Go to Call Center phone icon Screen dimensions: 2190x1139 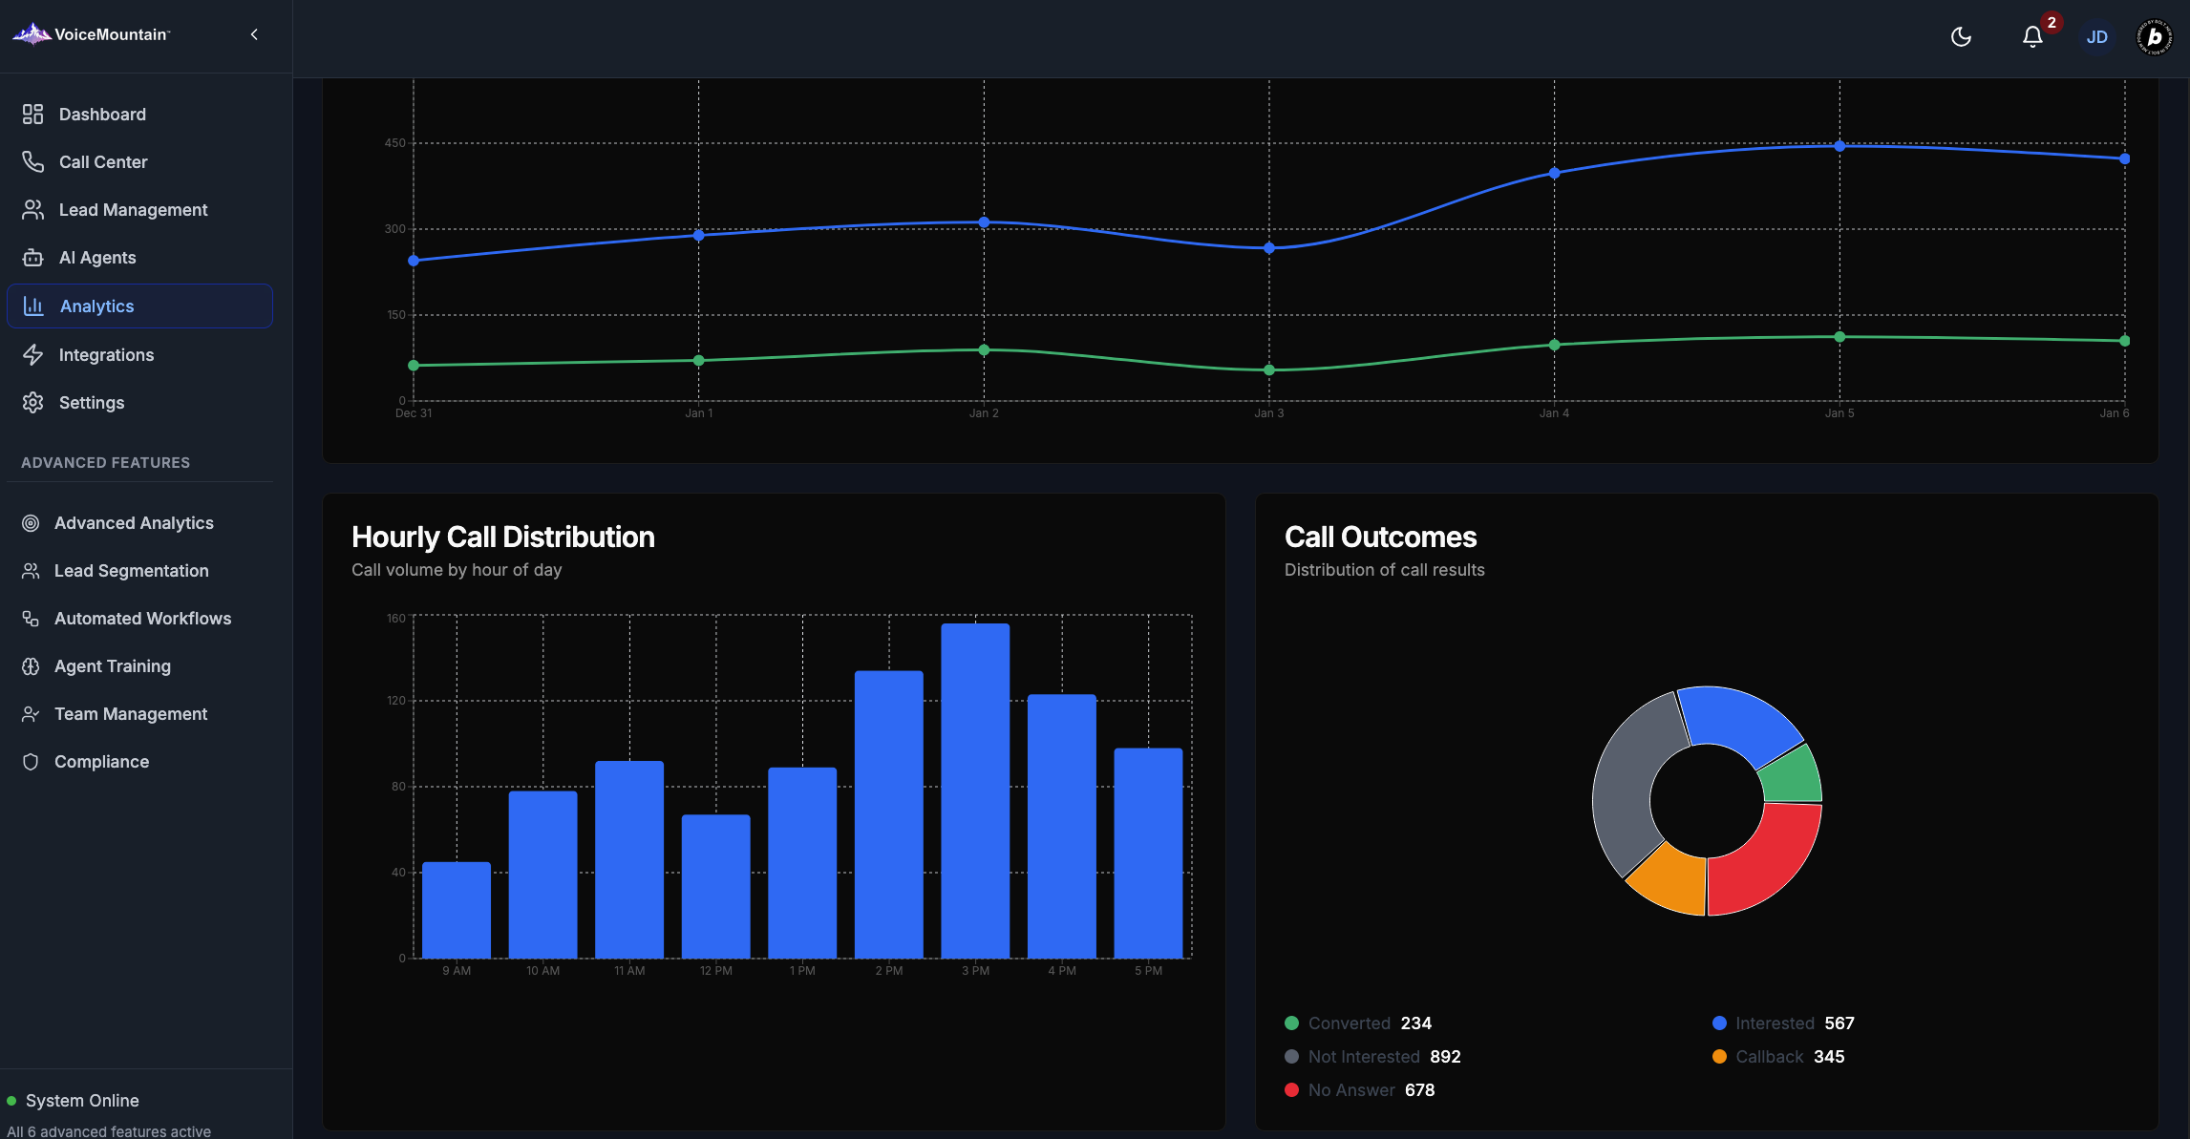[x=33, y=162]
